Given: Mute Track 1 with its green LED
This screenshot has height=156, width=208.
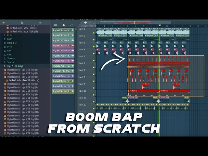Looking at the screenshot, I should tap(94, 33).
